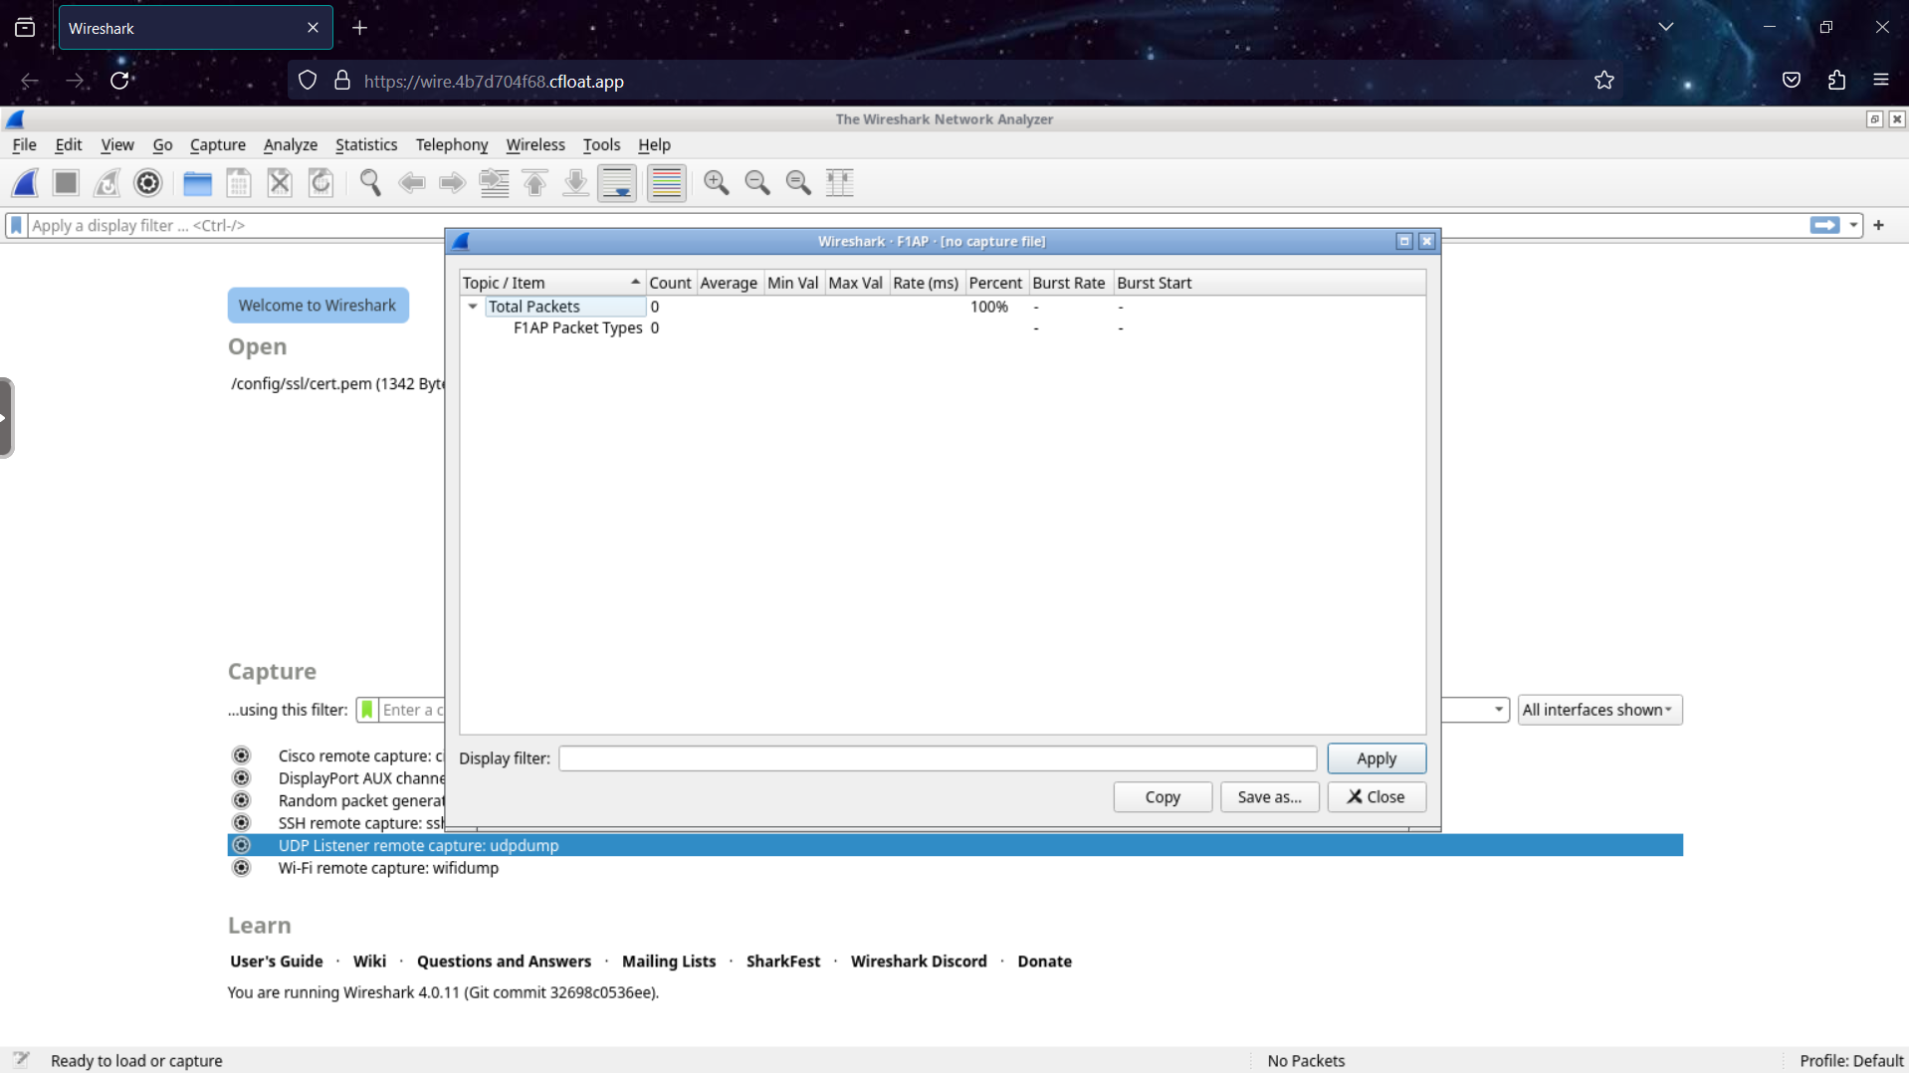This screenshot has height=1073, width=1909.
Task: Jump to first packet icon
Action: 534,183
